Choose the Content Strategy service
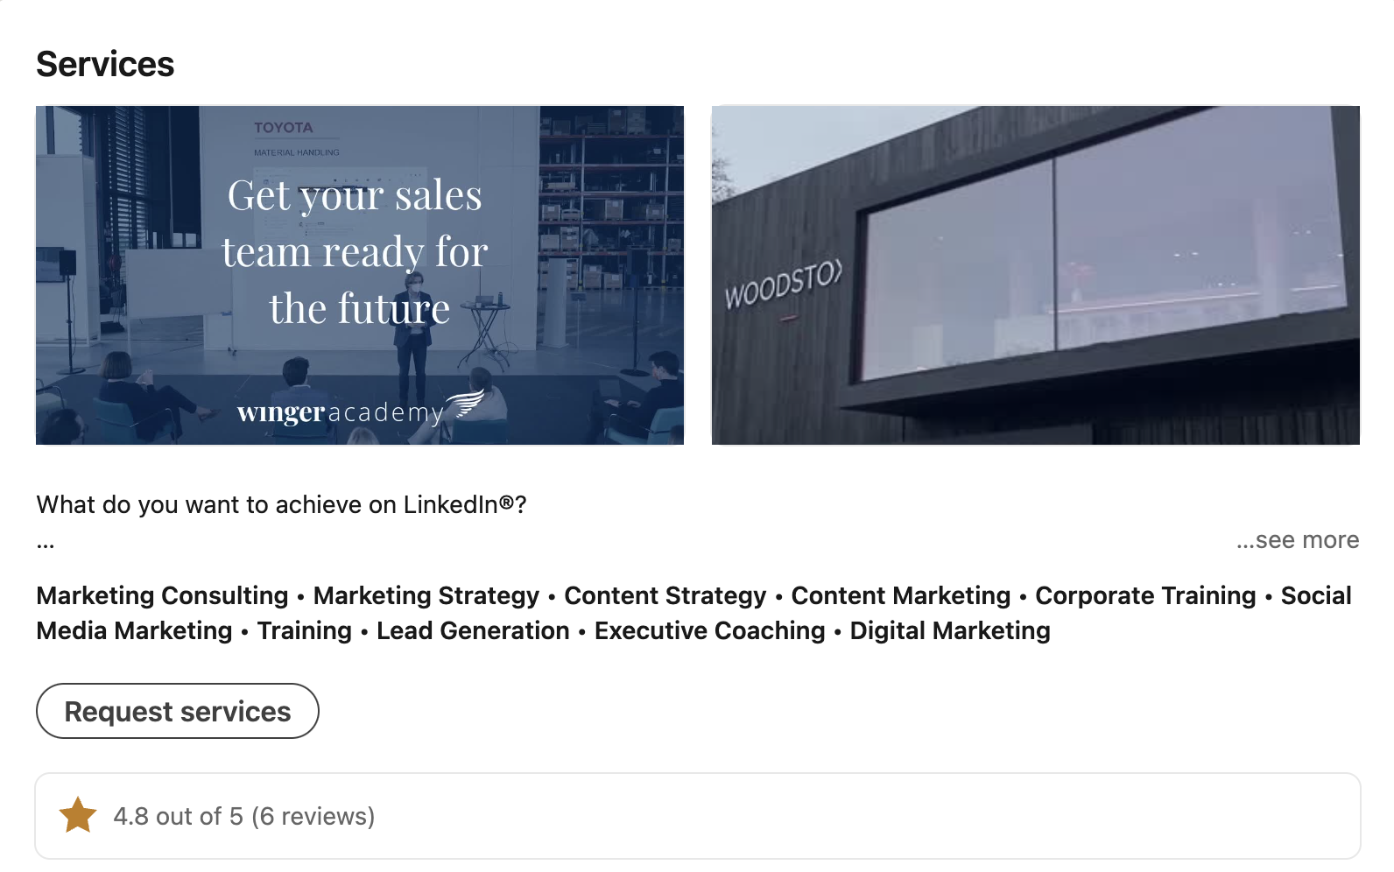 (665, 595)
